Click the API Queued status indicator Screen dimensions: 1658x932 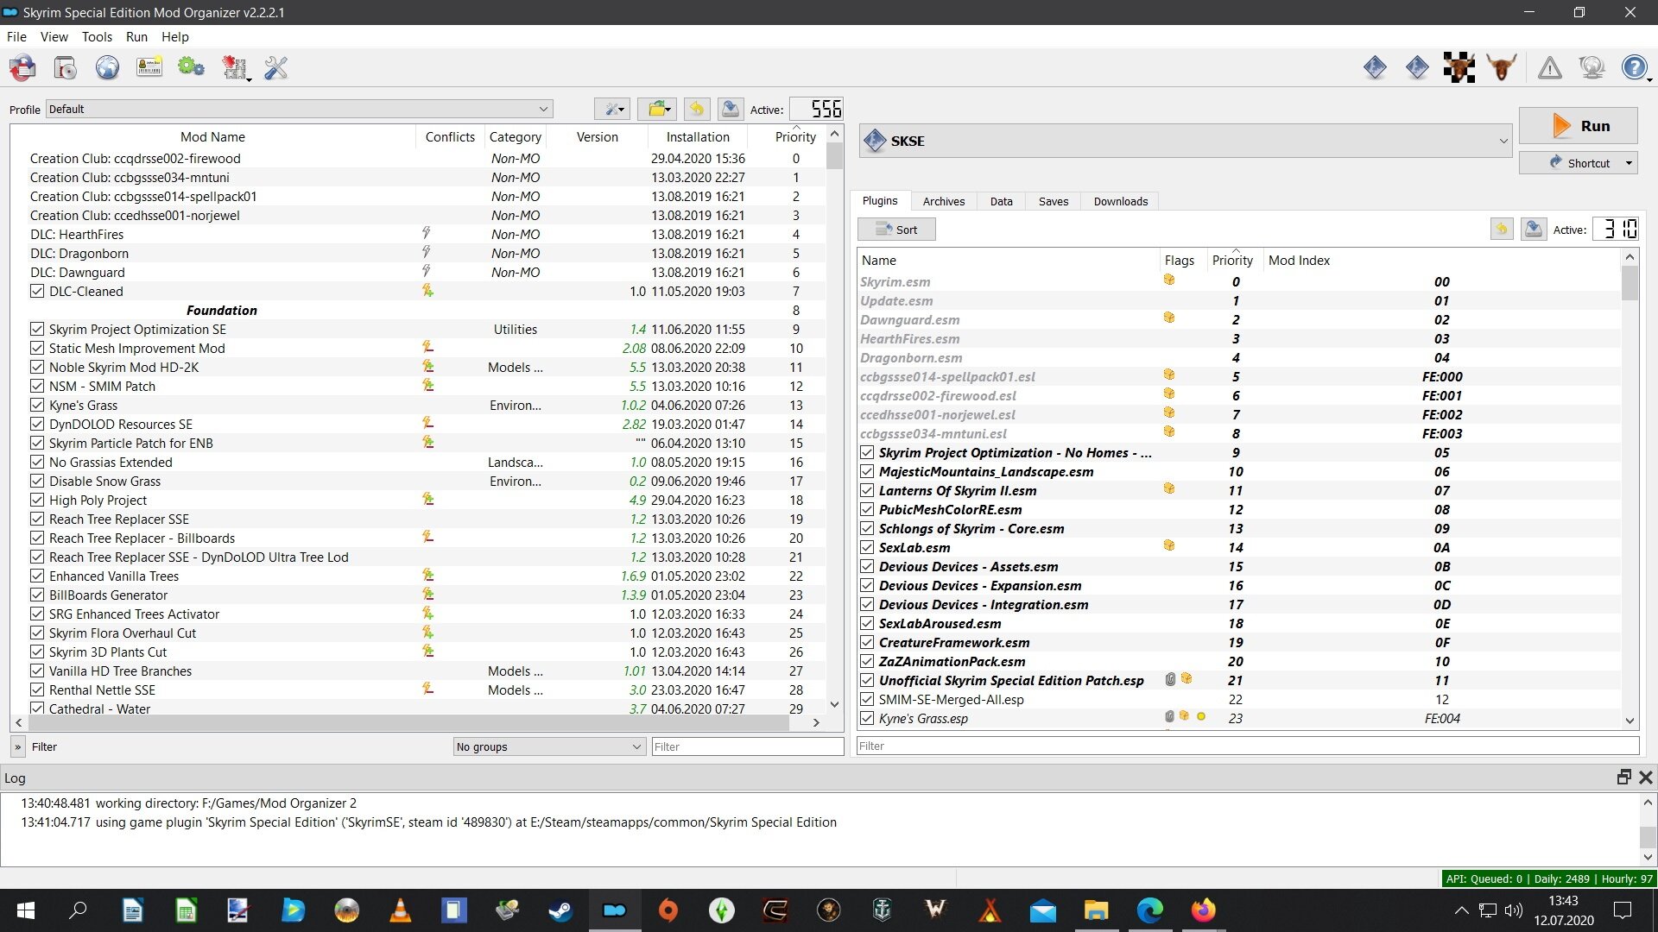pyautogui.click(x=1548, y=878)
